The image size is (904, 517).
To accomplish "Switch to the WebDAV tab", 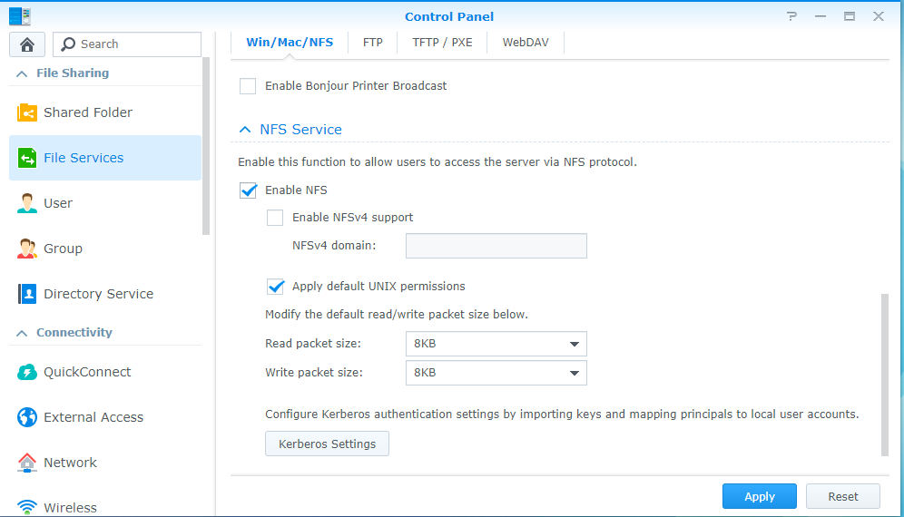I will [x=526, y=43].
